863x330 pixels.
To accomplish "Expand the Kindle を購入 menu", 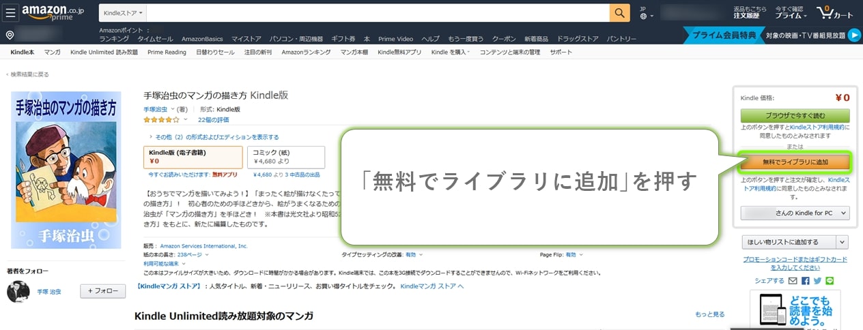I will coord(451,52).
